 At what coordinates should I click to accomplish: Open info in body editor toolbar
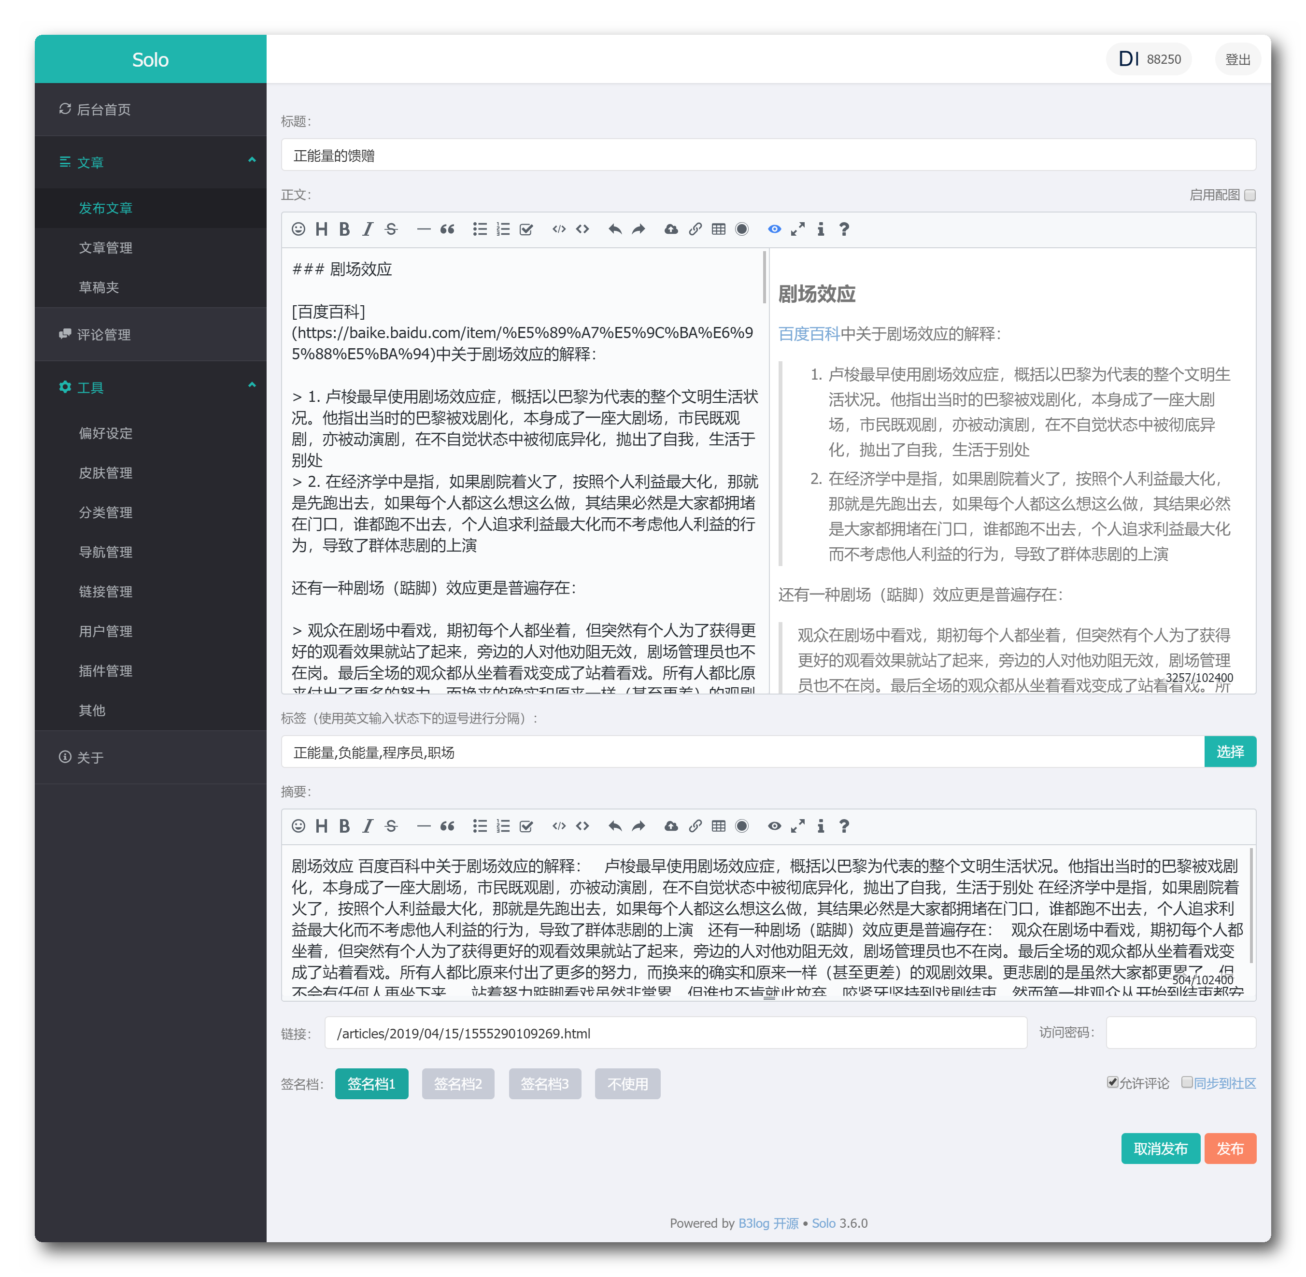(x=821, y=229)
